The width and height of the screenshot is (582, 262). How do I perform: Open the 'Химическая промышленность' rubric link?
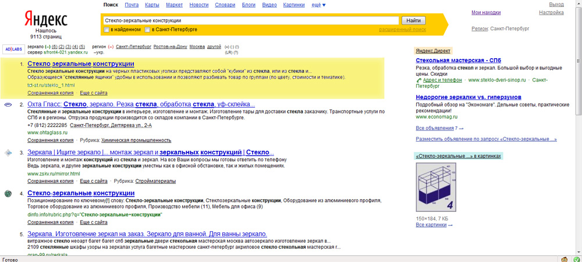point(136,140)
